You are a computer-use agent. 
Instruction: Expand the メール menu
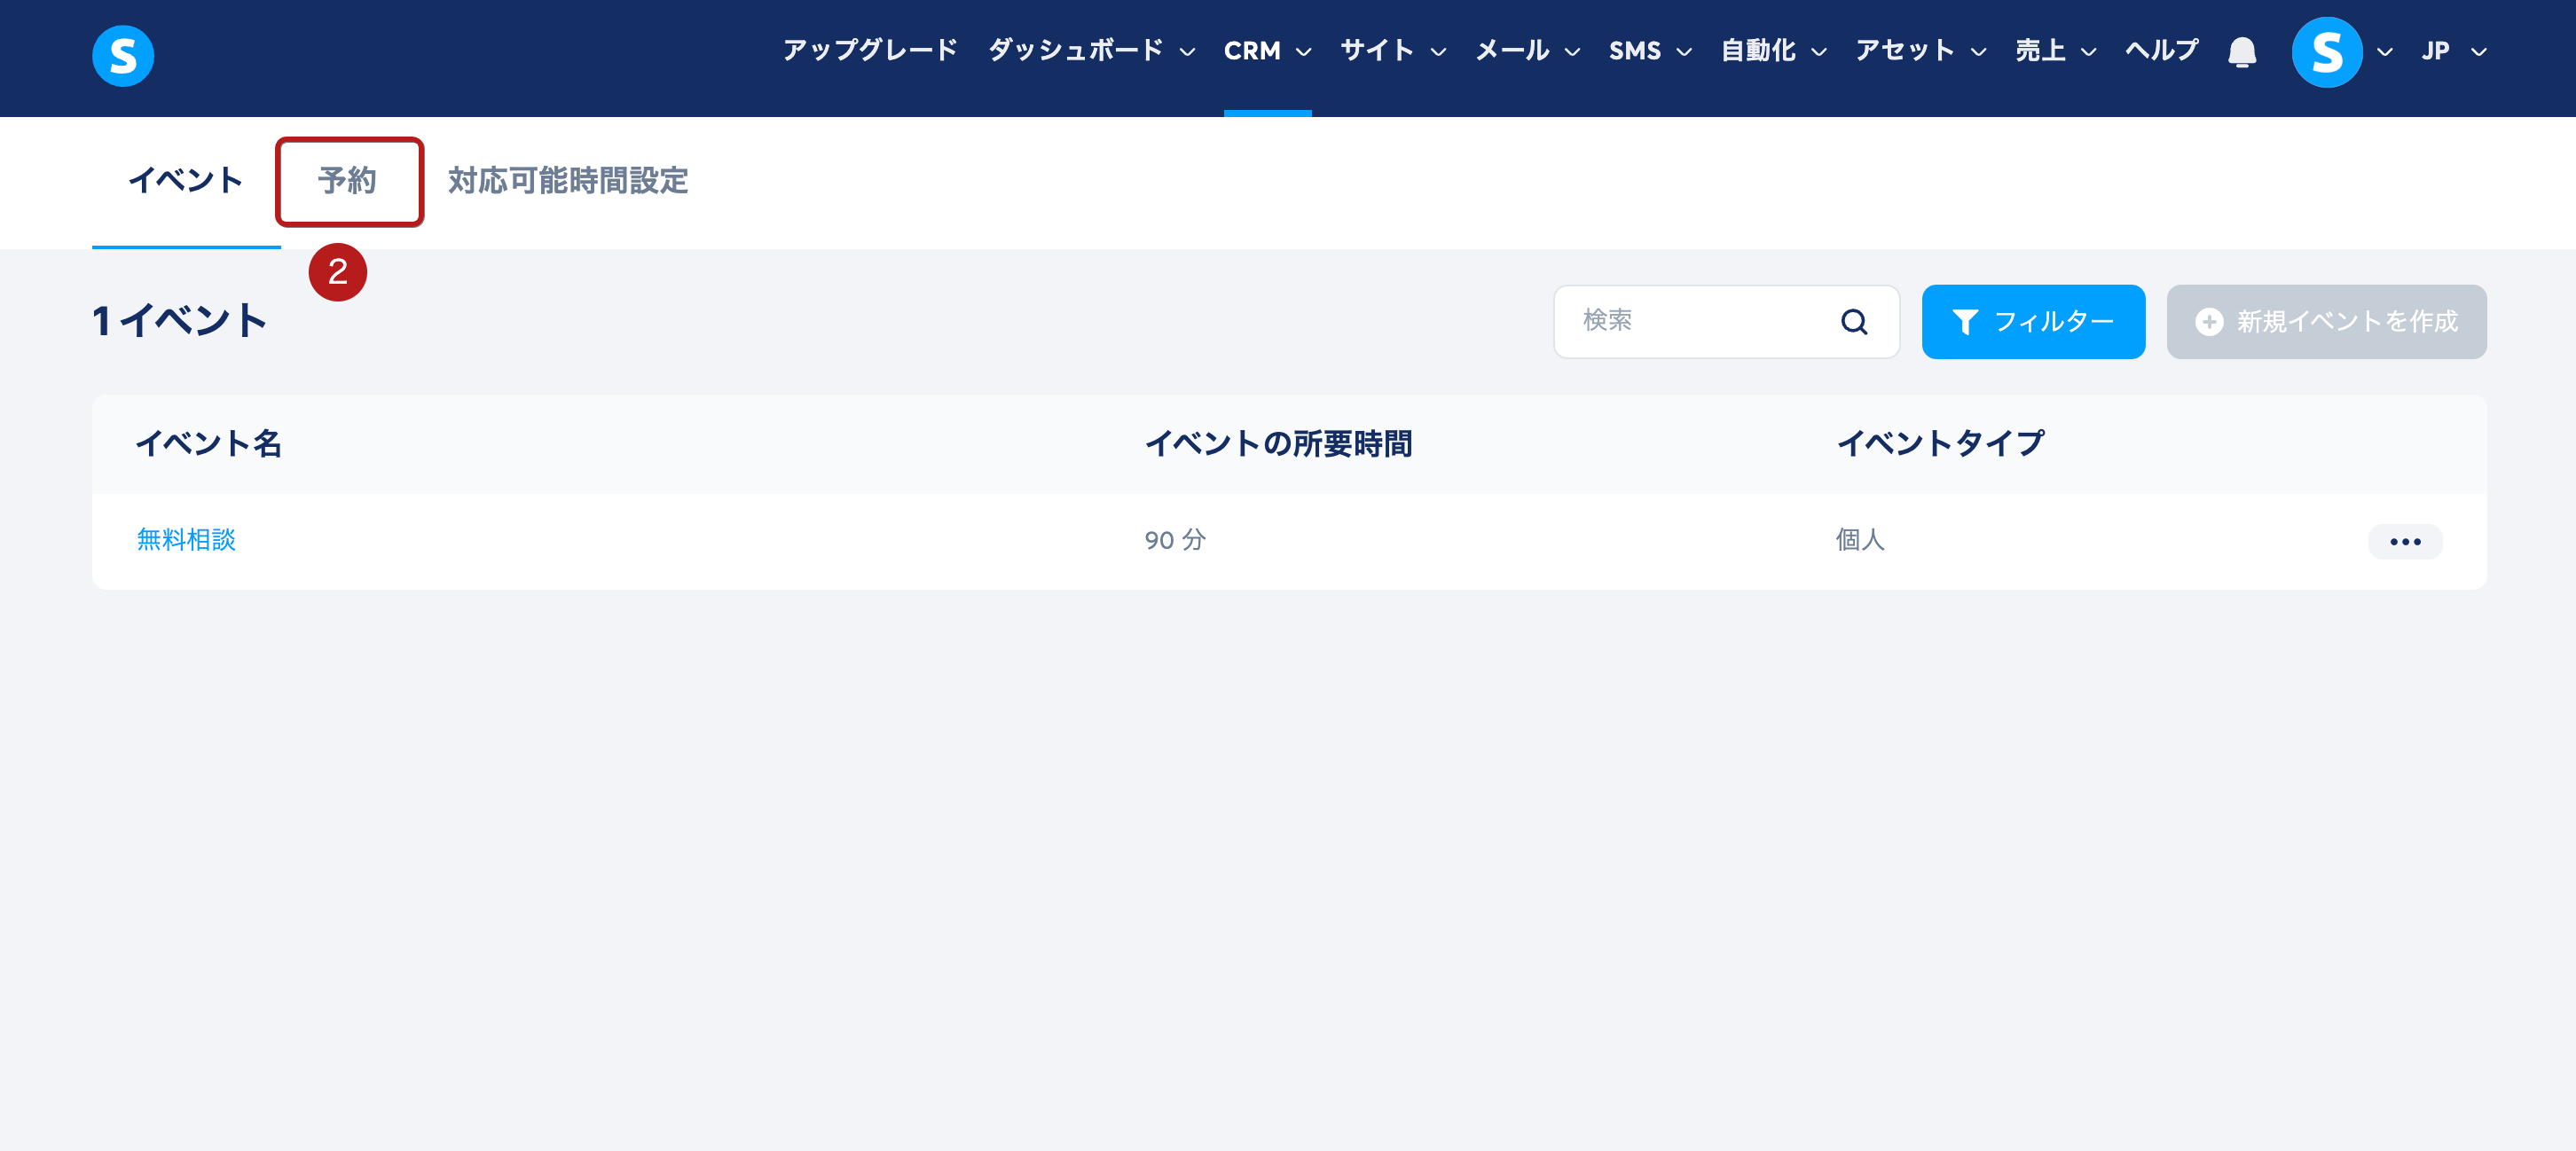click(x=1527, y=51)
